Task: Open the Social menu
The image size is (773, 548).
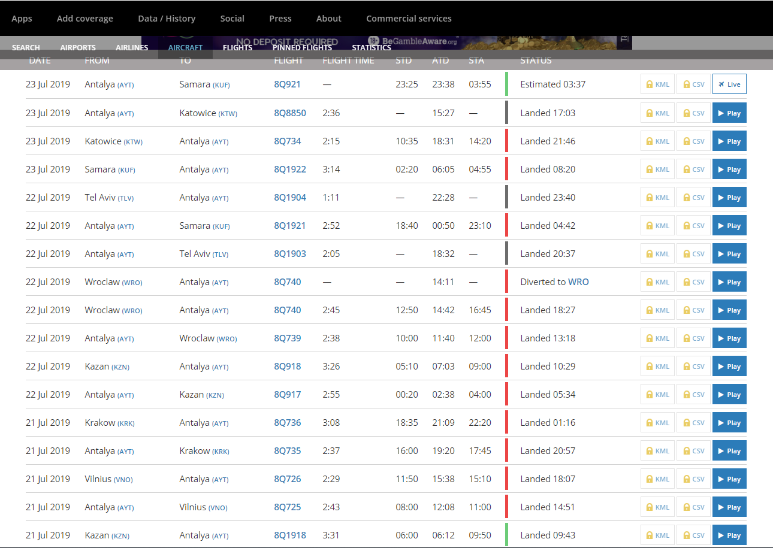Action: click(x=232, y=19)
